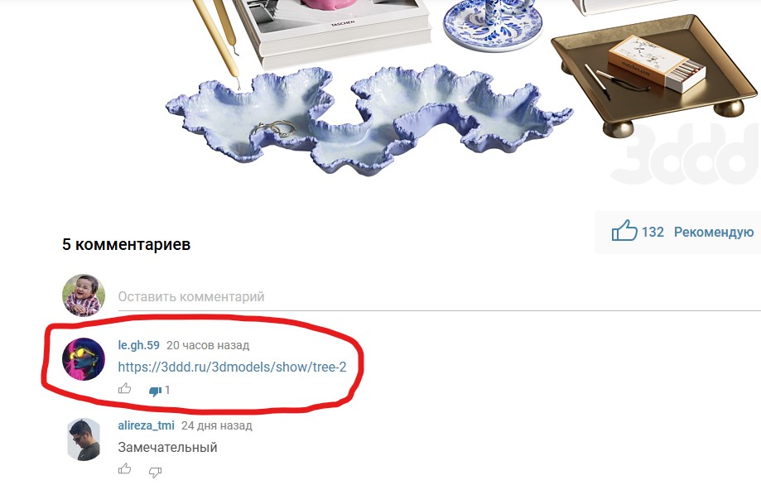
Task: Click the 132 recommendations count
Action: [653, 233]
